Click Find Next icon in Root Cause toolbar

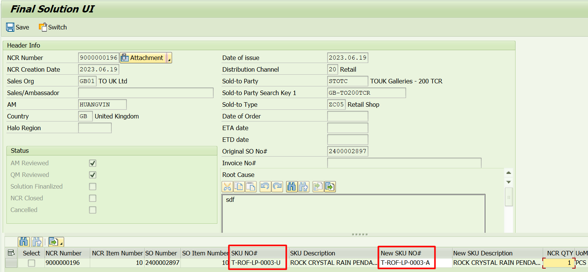(x=303, y=186)
